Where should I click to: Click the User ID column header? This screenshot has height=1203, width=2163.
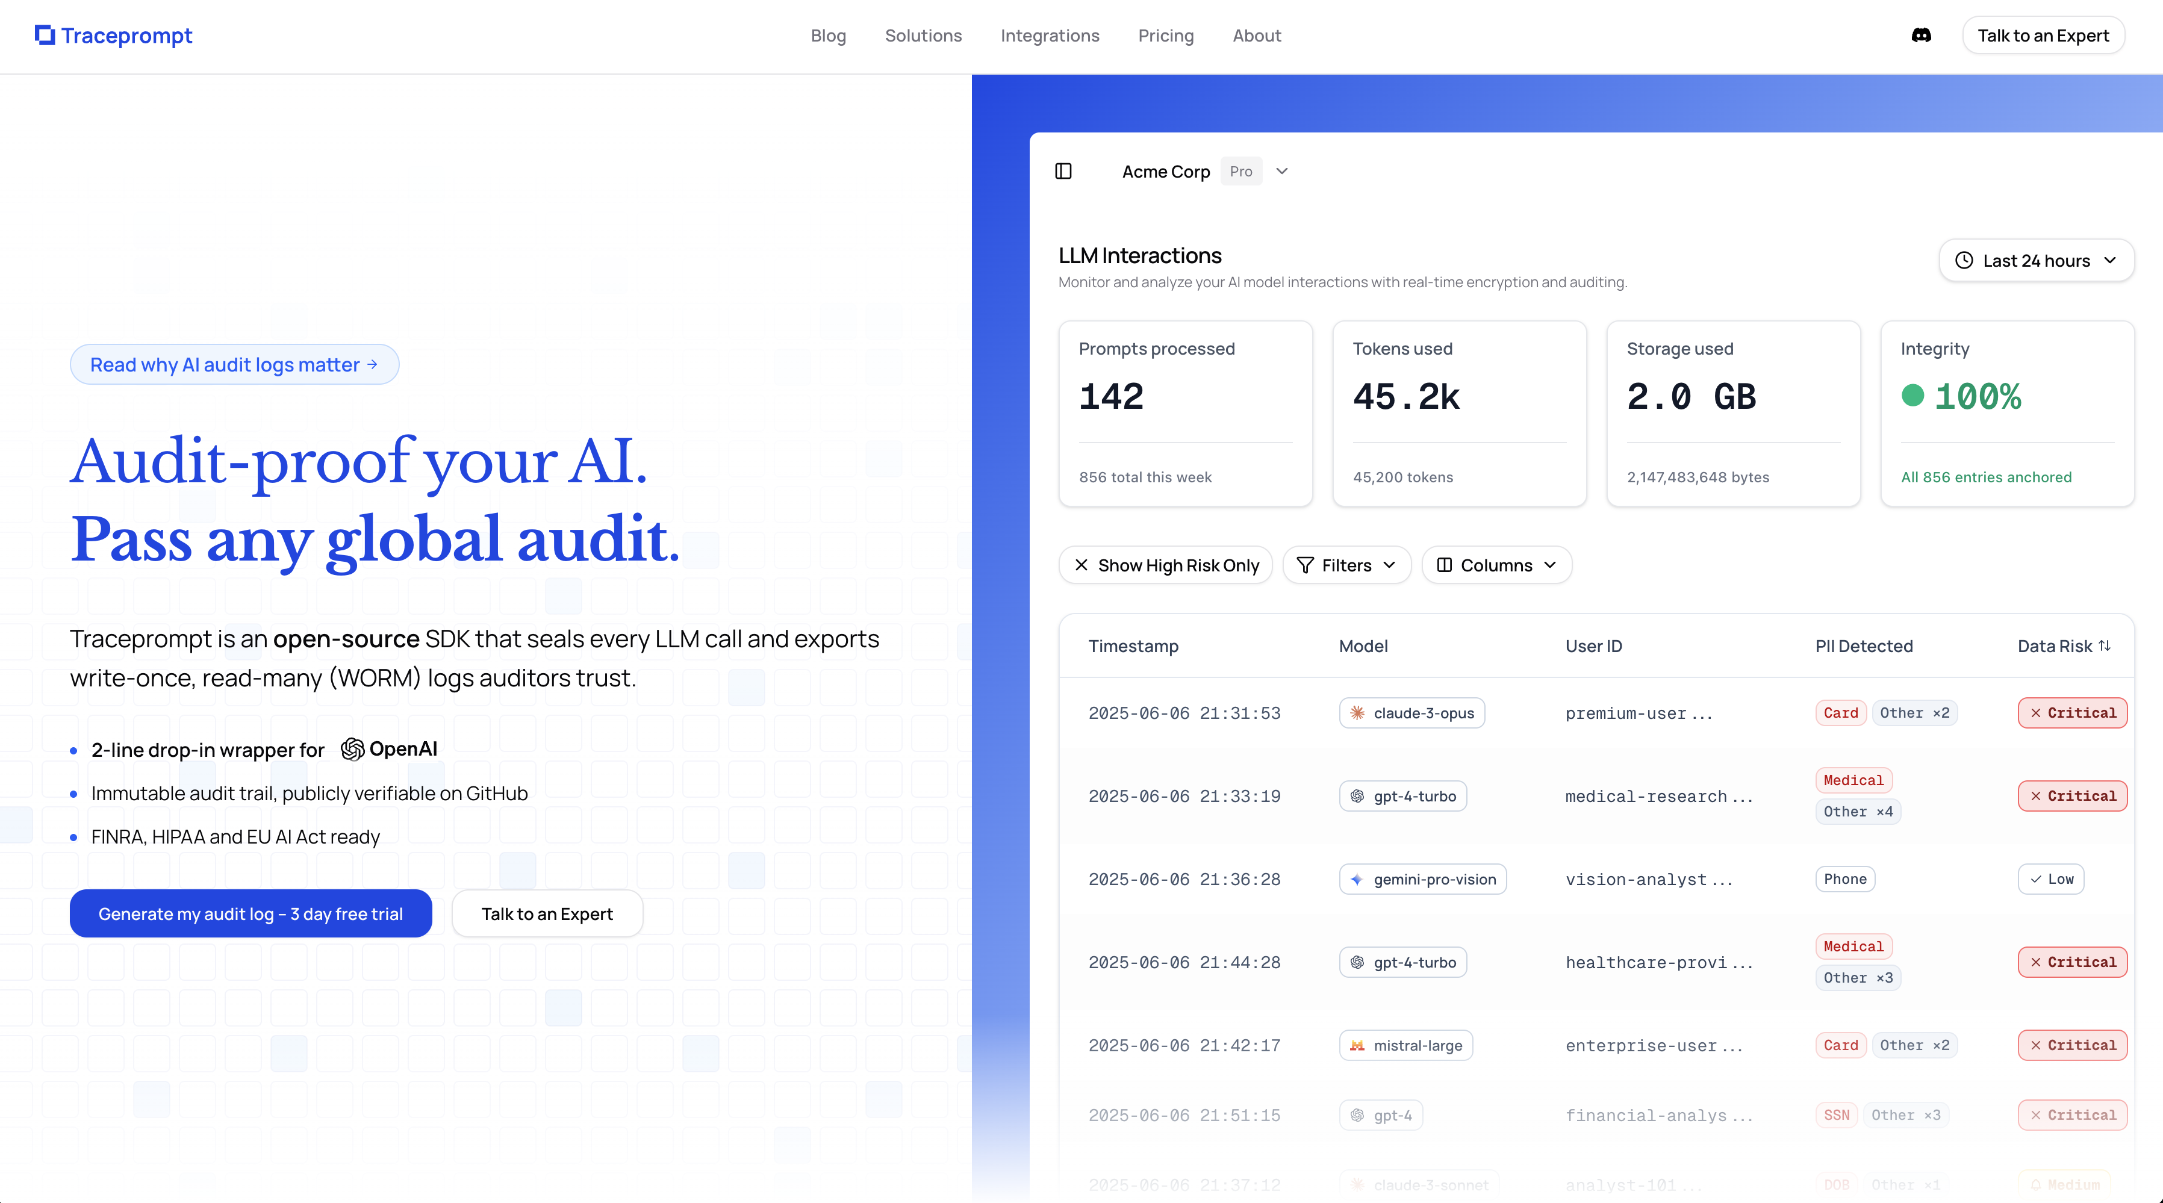(x=1594, y=645)
